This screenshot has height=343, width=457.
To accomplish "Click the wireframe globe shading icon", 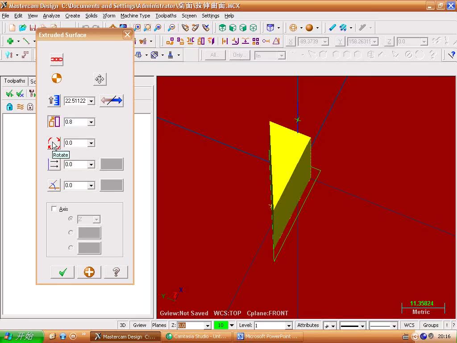I will 293,28.
